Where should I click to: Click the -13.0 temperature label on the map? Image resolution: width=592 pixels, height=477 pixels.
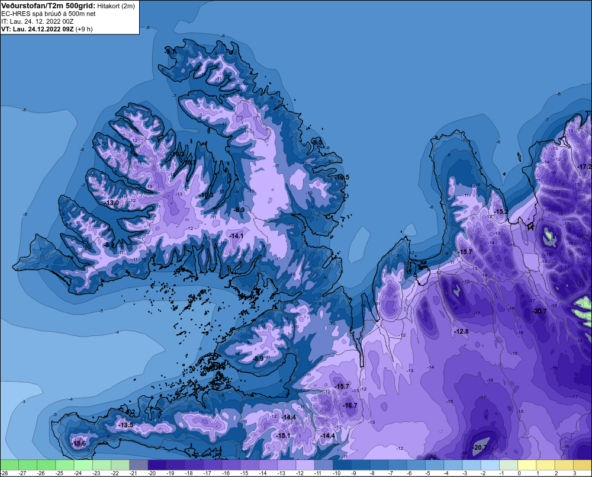pos(112,203)
